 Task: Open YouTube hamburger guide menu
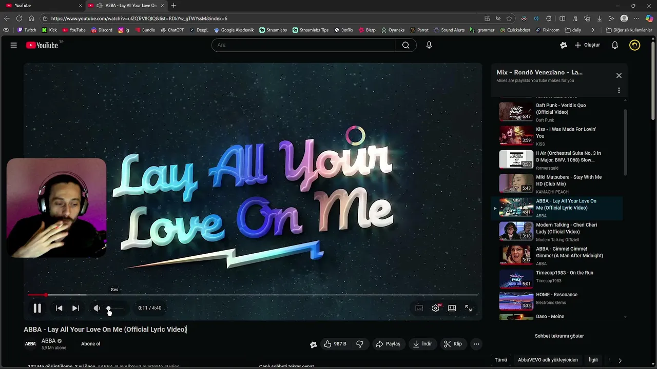(14, 45)
